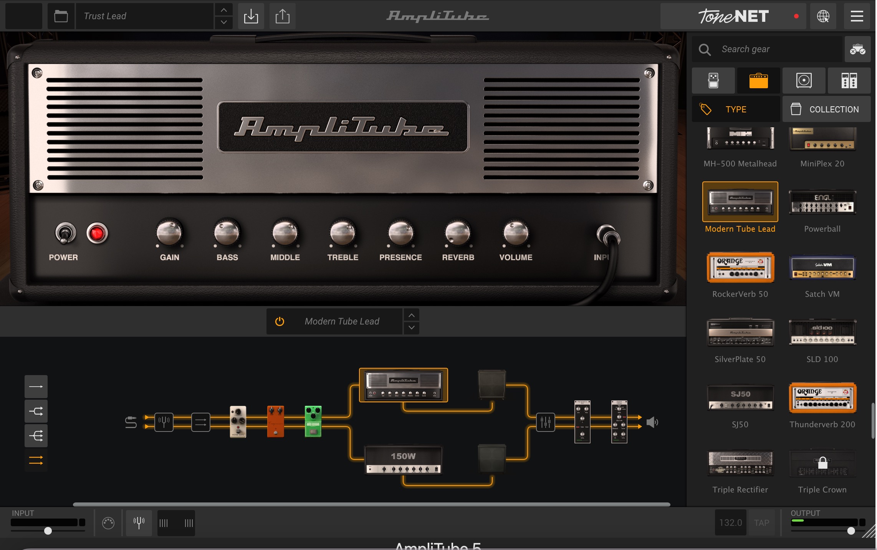Image resolution: width=877 pixels, height=550 pixels.
Task: Select the tuner block in signal chain
Action: coord(164,422)
